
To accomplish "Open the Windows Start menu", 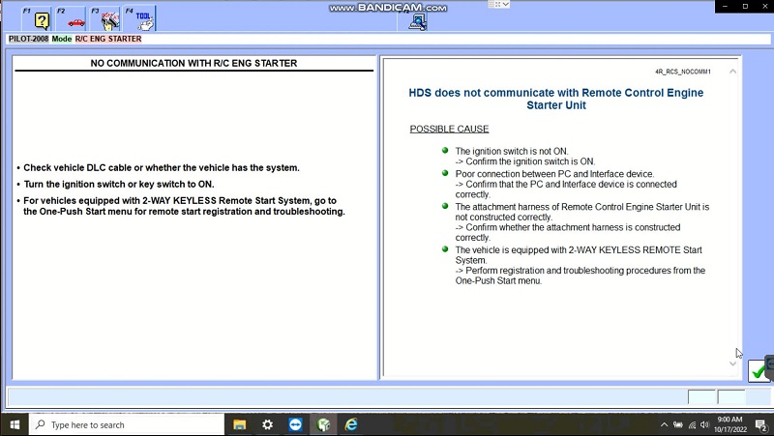I will point(15,424).
